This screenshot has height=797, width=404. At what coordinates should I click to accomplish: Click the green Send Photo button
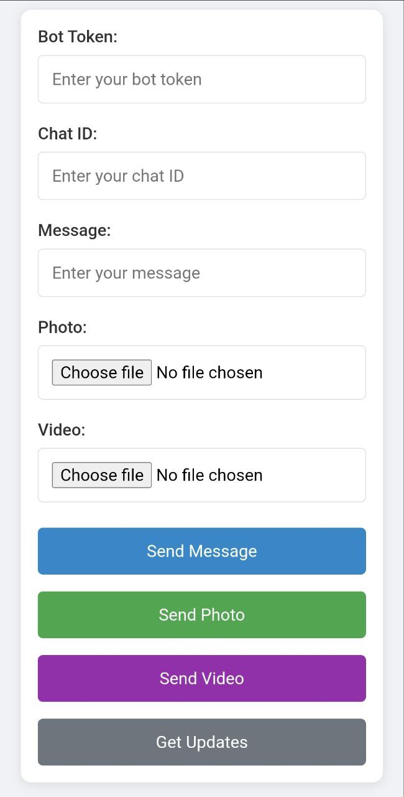point(202,615)
